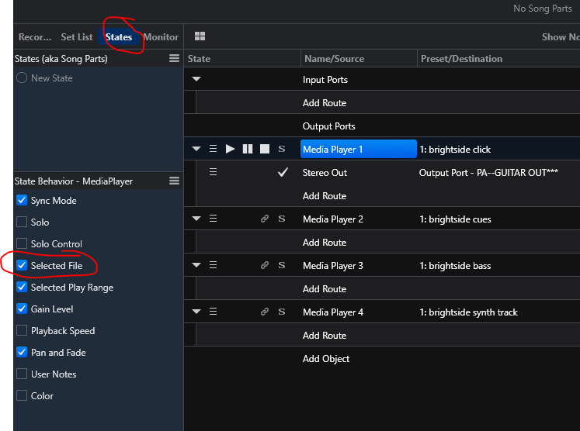Enable the Solo Control checkbox
Image resolution: width=580 pixels, height=431 pixels.
tap(22, 244)
